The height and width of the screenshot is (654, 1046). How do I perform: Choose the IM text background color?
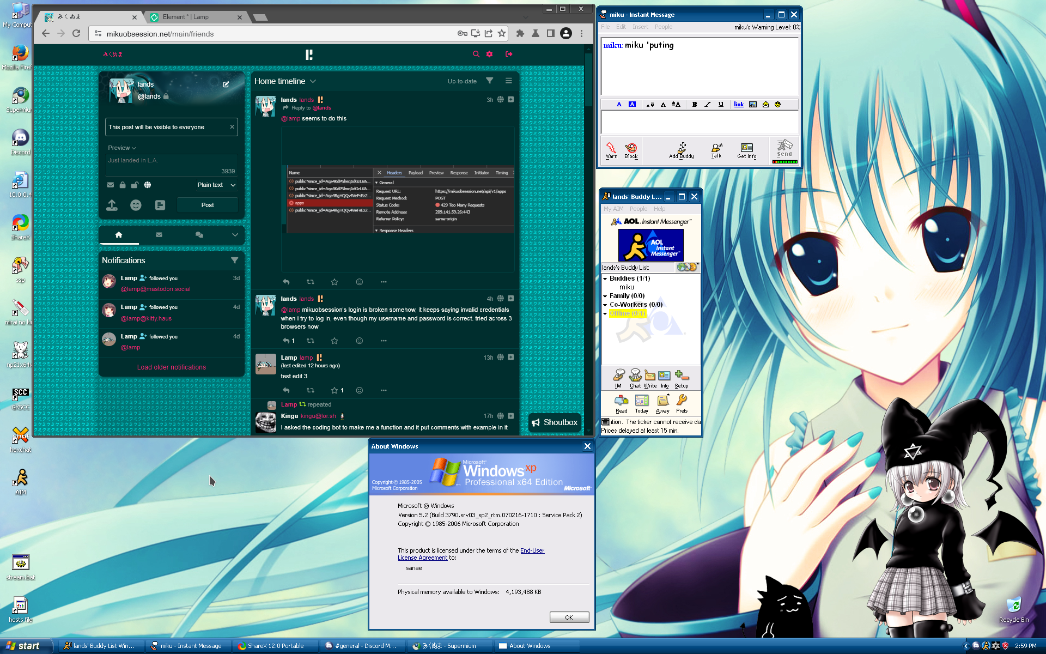(x=632, y=104)
